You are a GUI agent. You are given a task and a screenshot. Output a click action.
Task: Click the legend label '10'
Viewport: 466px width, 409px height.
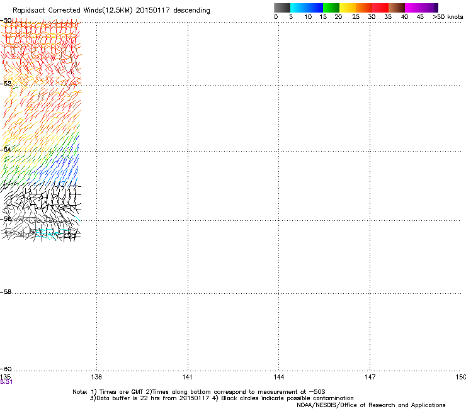[x=308, y=17]
